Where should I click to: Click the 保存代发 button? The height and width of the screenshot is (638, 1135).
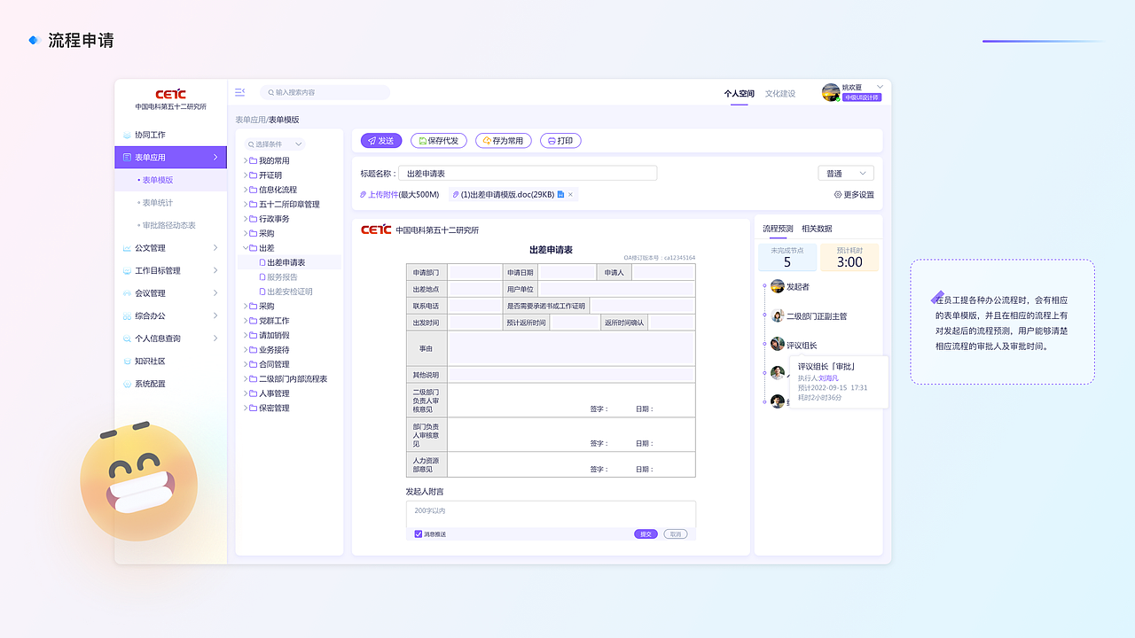point(439,141)
